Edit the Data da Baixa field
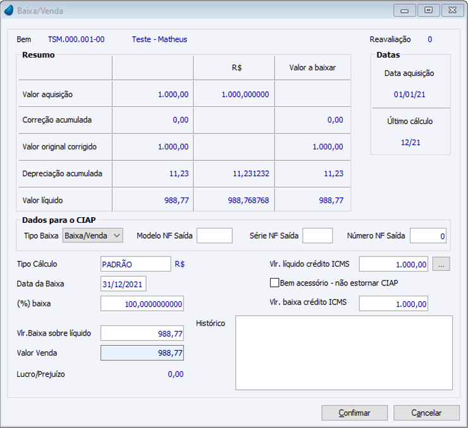 point(123,284)
